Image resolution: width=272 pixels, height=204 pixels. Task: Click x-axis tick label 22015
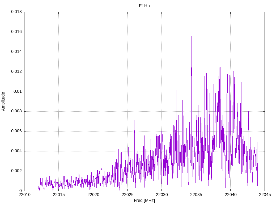[x=59, y=195]
